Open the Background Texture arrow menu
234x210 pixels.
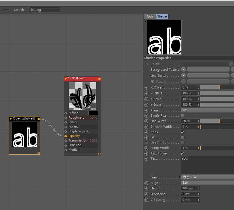pyautogui.click(x=184, y=69)
